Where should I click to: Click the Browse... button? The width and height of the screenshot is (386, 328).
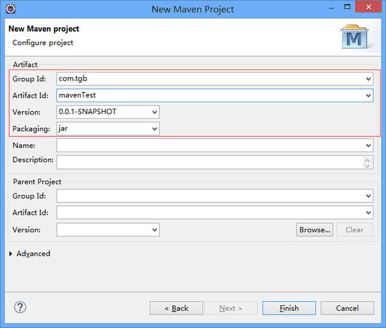point(315,230)
